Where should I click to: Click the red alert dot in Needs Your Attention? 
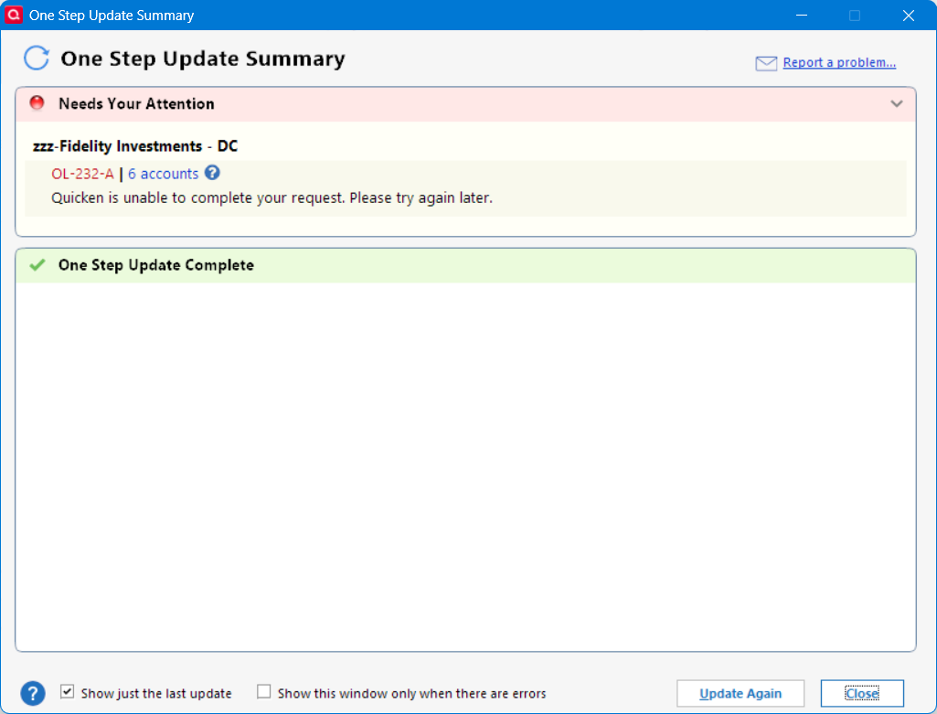37,102
